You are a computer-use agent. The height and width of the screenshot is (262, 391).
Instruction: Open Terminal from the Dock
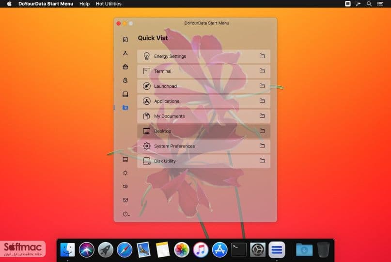(x=239, y=249)
